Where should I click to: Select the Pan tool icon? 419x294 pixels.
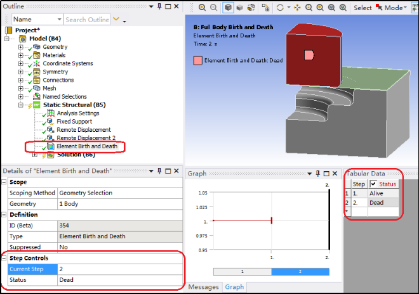pos(296,8)
